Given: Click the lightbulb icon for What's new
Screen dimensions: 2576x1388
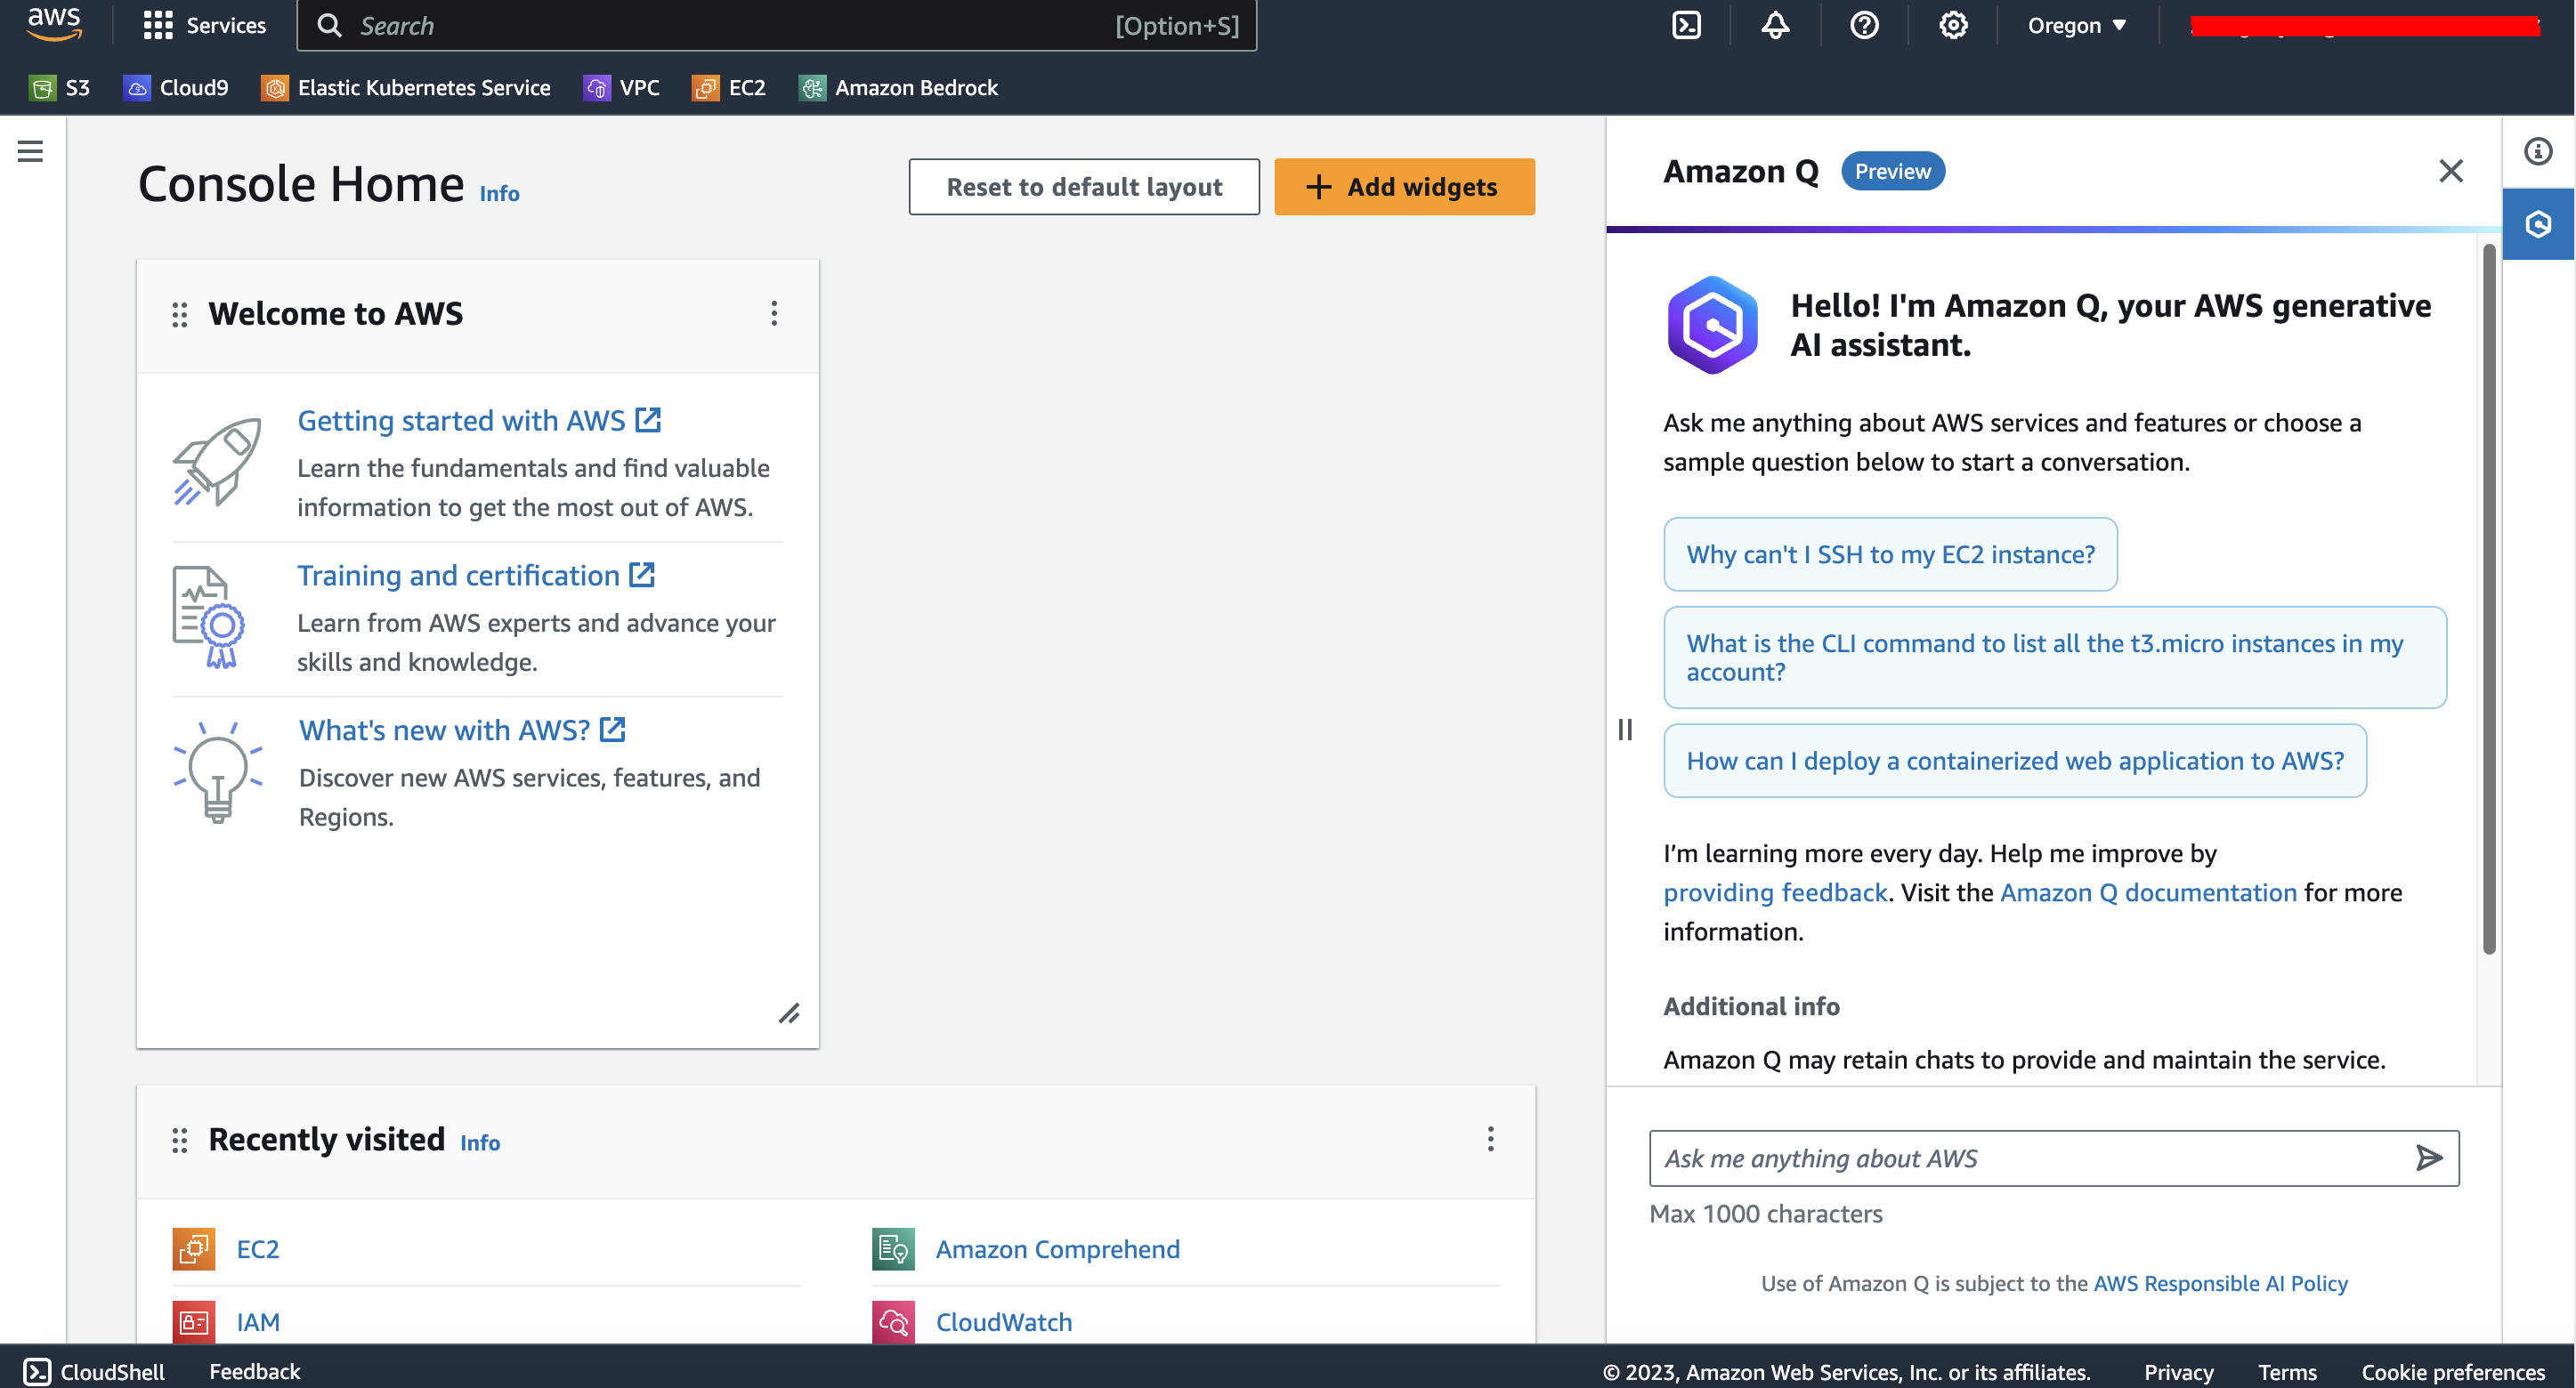Looking at the screenshot, I should [218, 771].
